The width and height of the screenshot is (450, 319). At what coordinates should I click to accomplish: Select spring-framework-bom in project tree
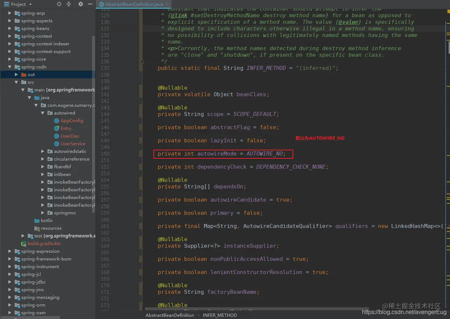click(46, 259)
